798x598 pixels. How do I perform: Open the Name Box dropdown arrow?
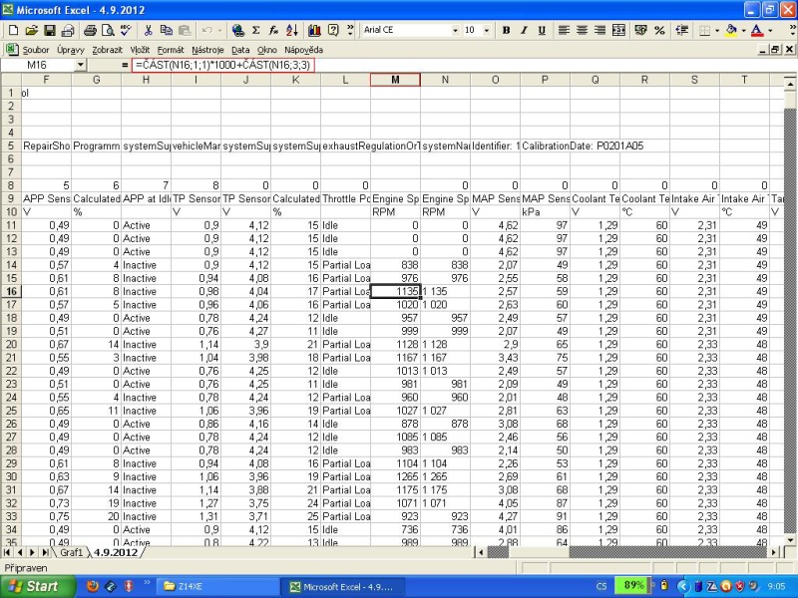click(81, 65)
